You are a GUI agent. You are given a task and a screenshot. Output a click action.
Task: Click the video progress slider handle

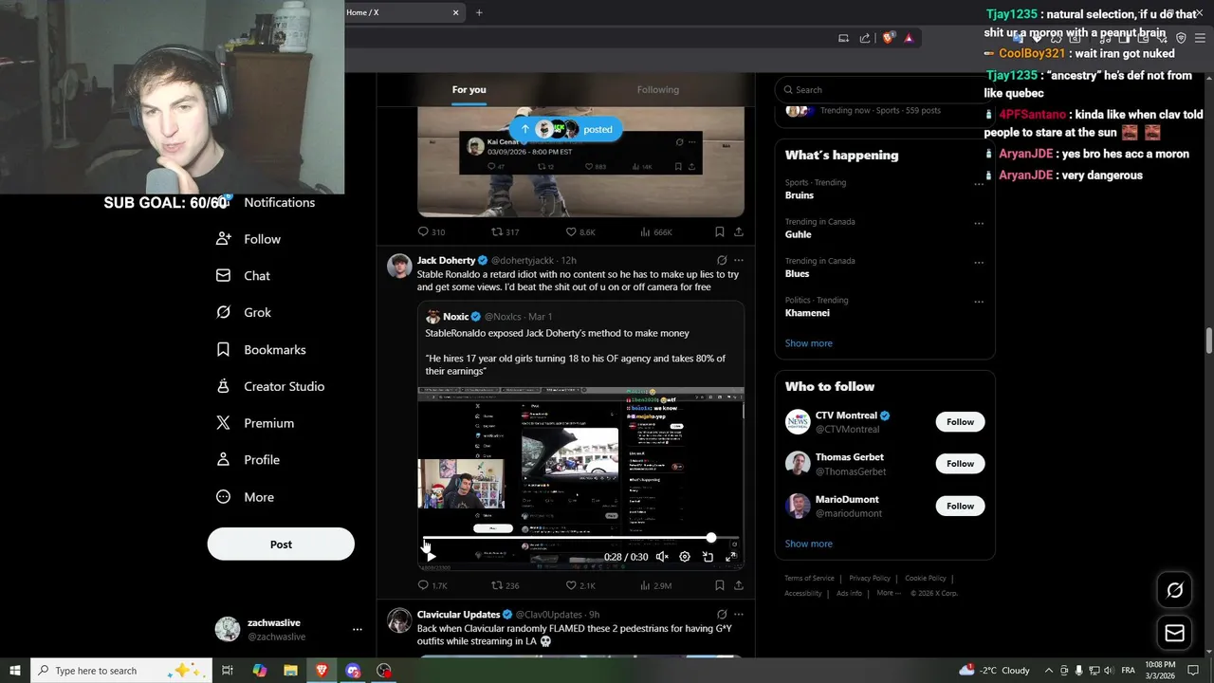711,538
